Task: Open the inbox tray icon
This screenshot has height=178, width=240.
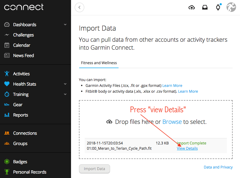Action: pos(205,7)
